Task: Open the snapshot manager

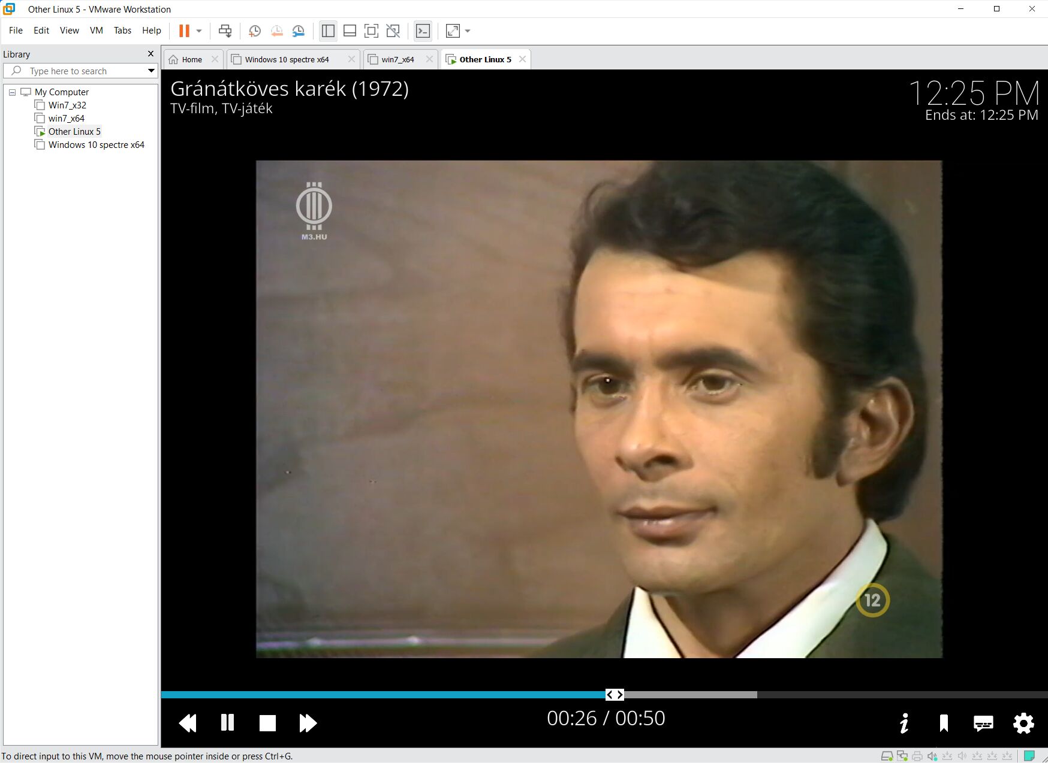Action: click(298, 31)
